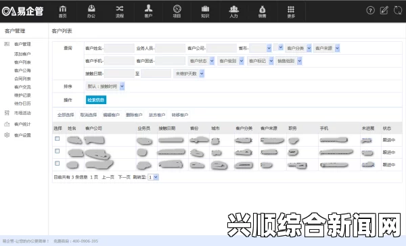
Task: Click 跟进中 status in first row
Action: [389, 140]
